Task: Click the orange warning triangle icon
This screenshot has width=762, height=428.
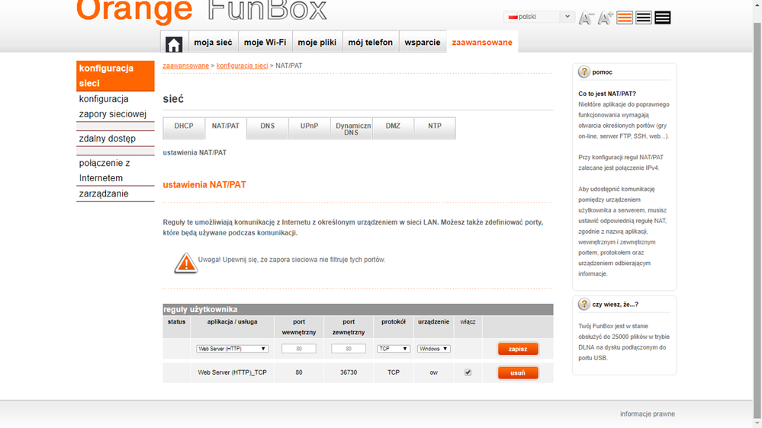Action: click(x=185, y=264)
